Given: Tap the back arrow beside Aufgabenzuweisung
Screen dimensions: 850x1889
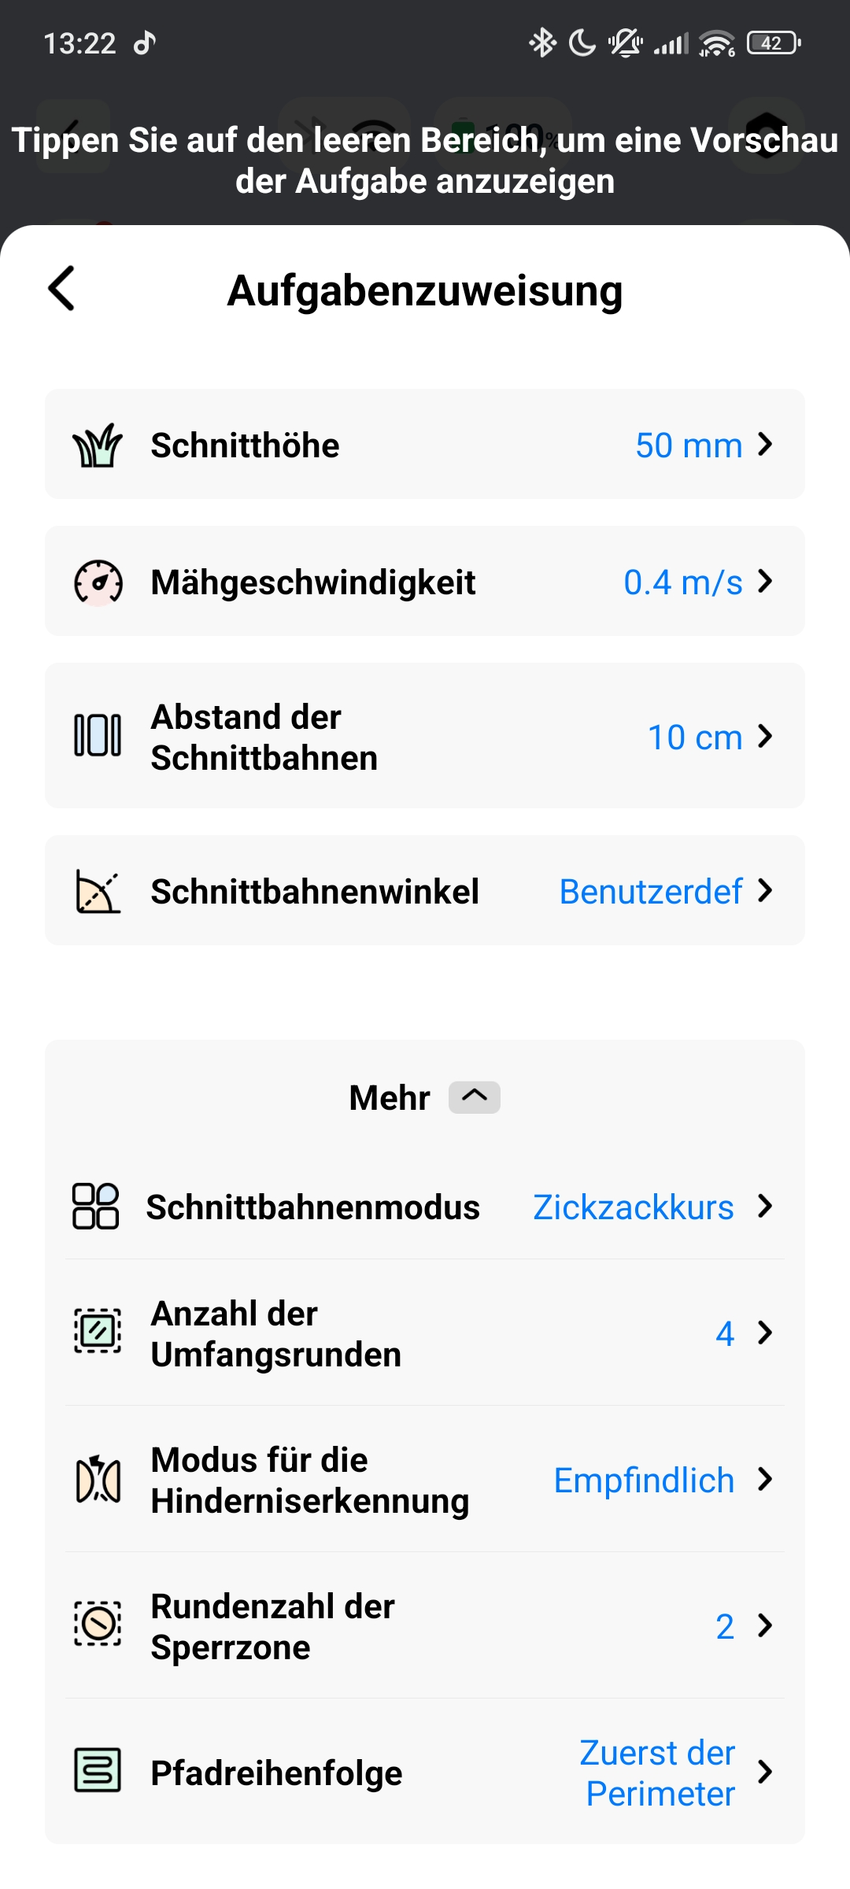Looking at the screenshot, I should [62, 289].
